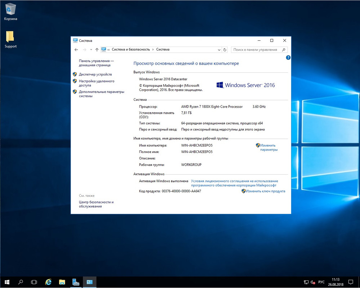Open the Windows Start menu
360x288 pixels.
point(7,282)
